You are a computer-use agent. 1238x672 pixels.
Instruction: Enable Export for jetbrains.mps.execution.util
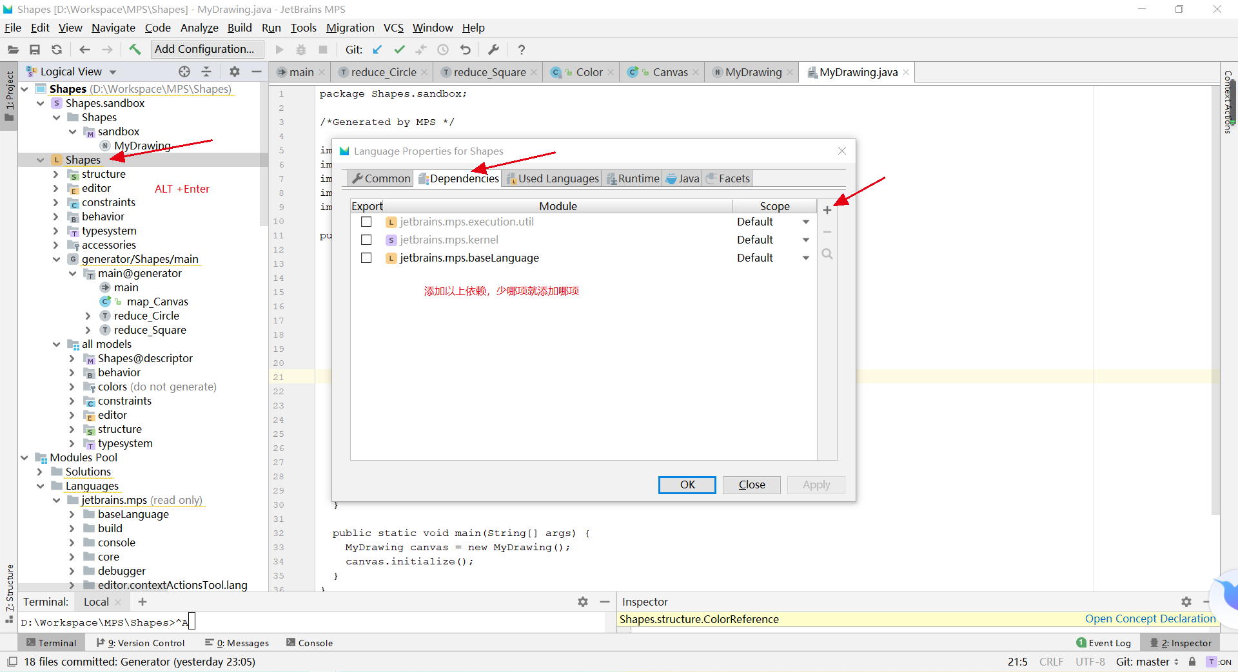click(367, 222)
